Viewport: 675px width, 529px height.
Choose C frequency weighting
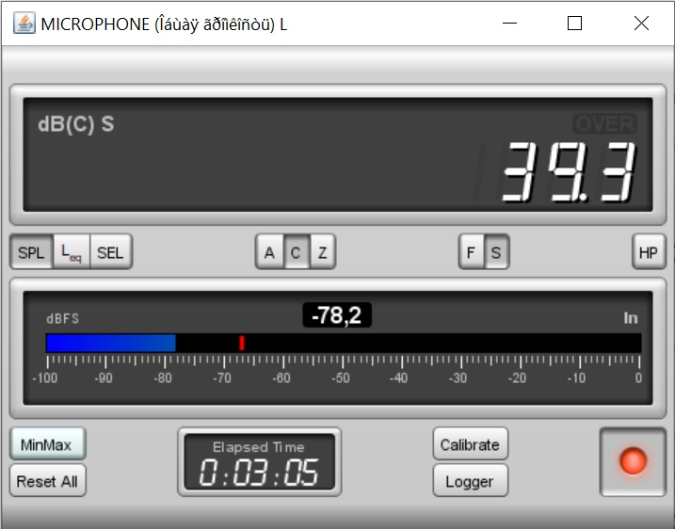pyautogui.click(x=296, y=252)
